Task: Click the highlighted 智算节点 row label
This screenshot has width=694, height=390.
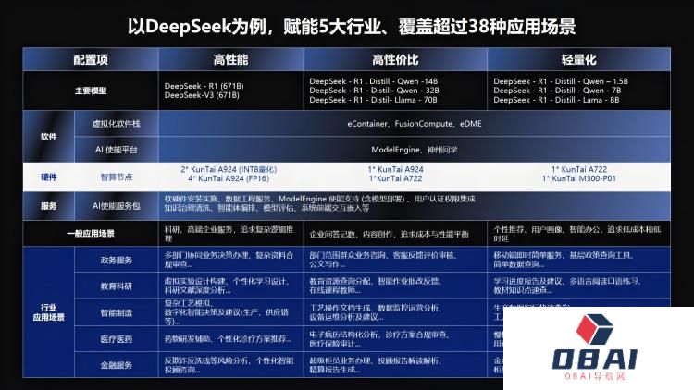Action: (x=117, y=175)
